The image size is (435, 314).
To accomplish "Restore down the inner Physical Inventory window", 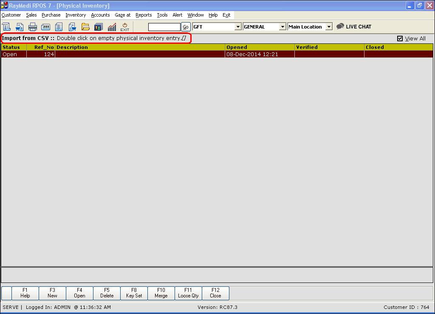I will click(419, 5).
